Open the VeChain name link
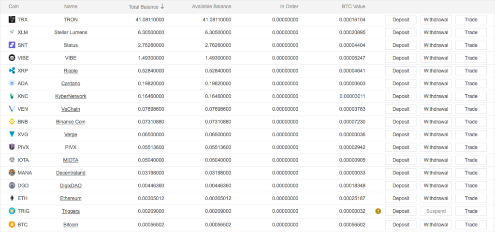Viewport: 495px width, 233px height. point(71,109)
